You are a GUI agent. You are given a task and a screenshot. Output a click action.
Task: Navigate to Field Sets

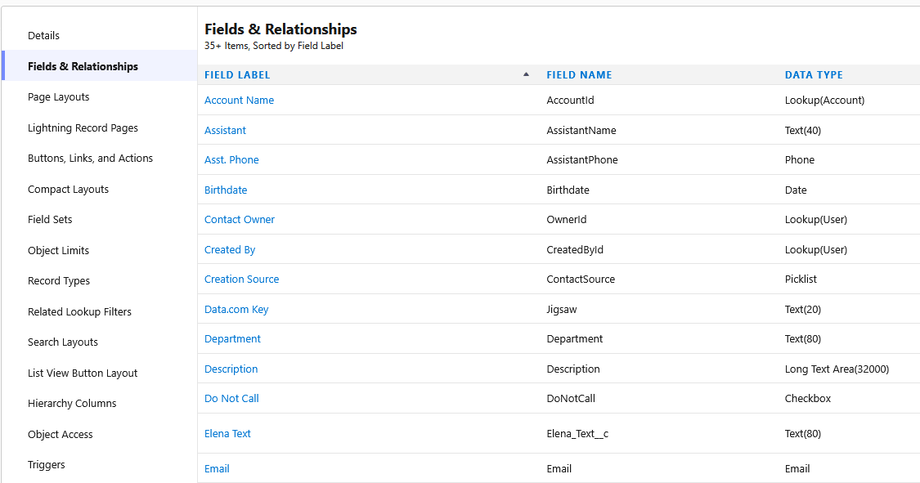point(50,220)
